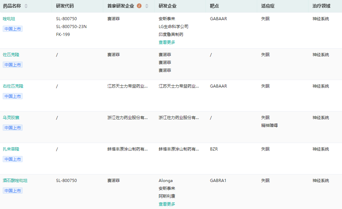Image resolution: width=342 pixels, height=209 pixels.
Task: Select the 研发代码 column header
Action: coord(65,6)
